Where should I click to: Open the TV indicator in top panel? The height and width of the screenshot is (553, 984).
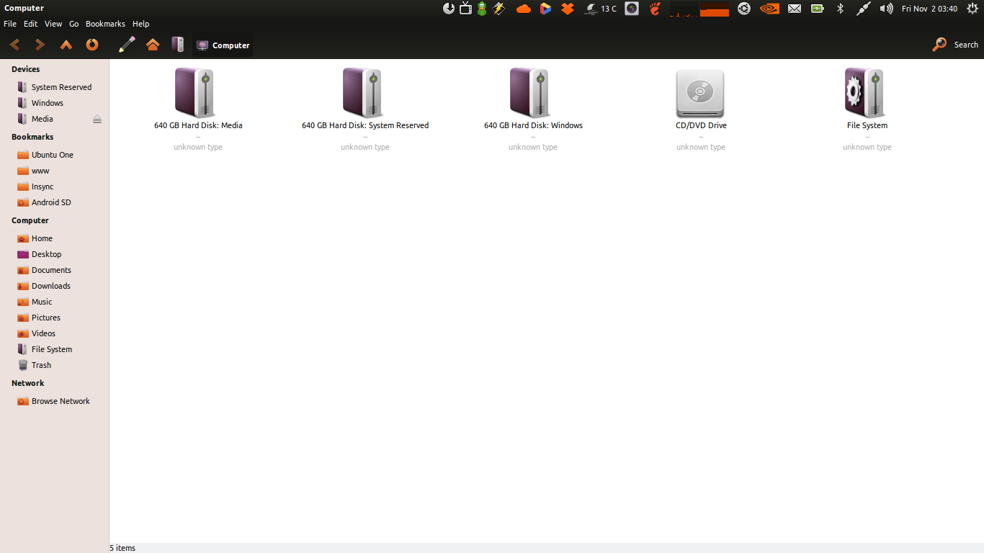pyautogui.click(x=465, y=9)
